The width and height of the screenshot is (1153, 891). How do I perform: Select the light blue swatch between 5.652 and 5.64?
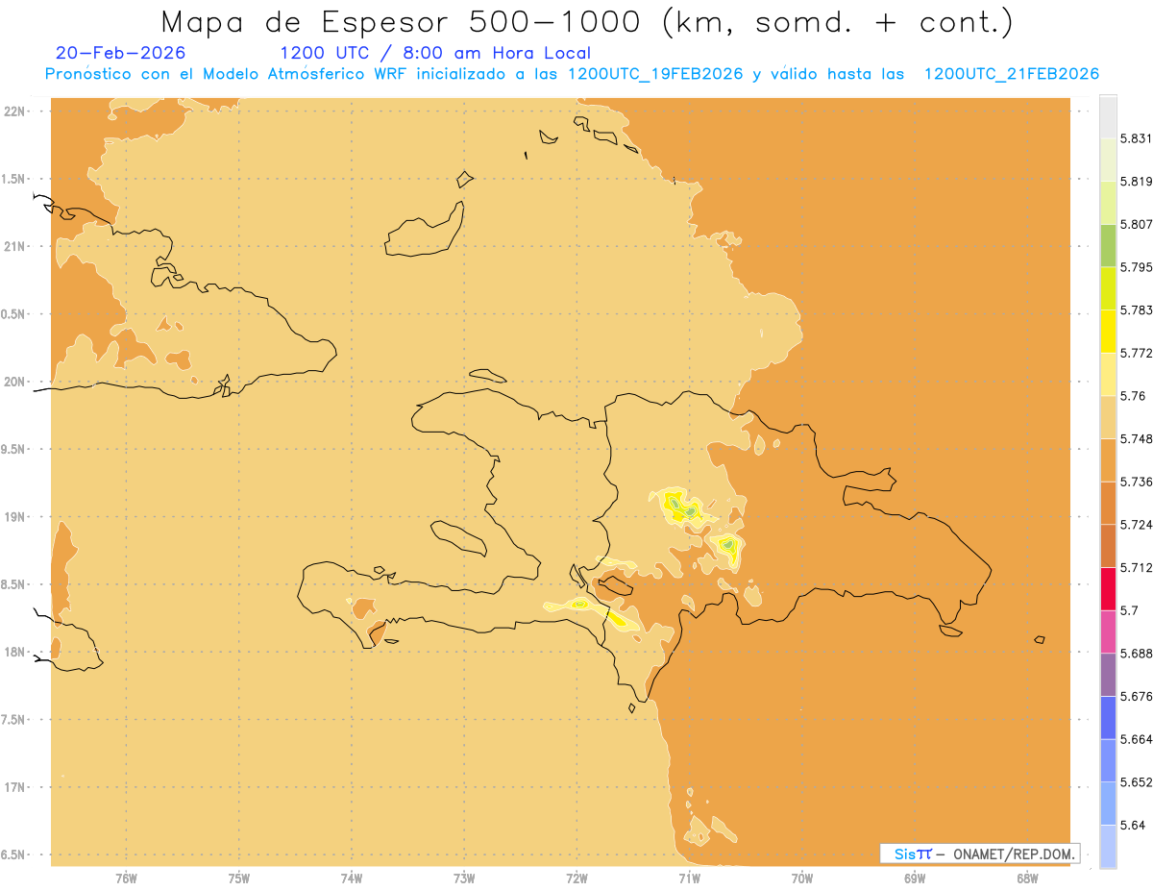[x=1108, y=804]
